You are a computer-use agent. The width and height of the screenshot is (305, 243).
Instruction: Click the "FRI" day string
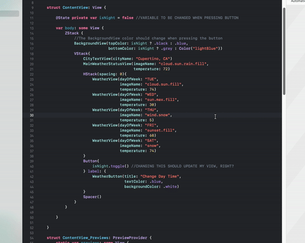click(x=151, y=125)
